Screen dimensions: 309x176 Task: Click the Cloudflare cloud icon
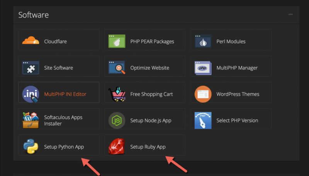(31, 41)
